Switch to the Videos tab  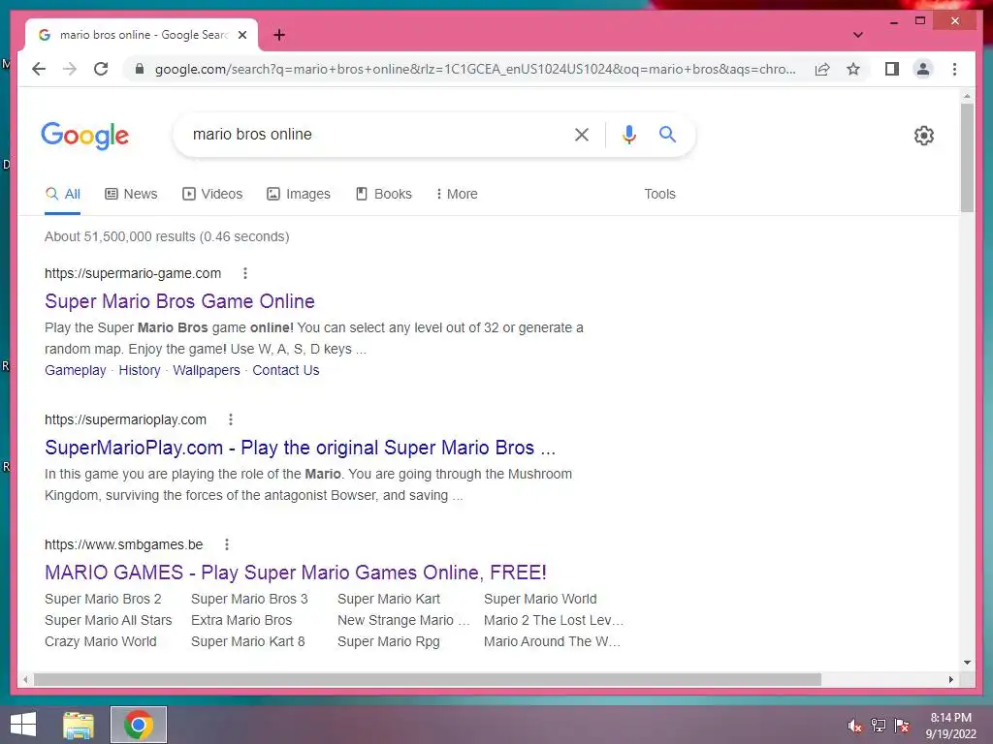[x=212, y=194]
